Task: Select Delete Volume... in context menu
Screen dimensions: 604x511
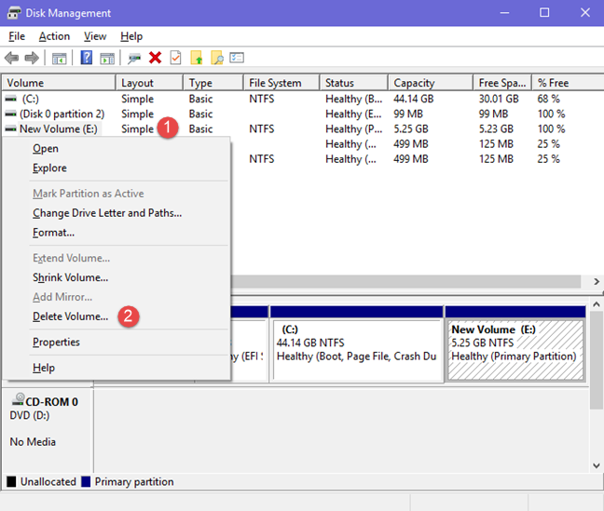Action: point(117,316)
